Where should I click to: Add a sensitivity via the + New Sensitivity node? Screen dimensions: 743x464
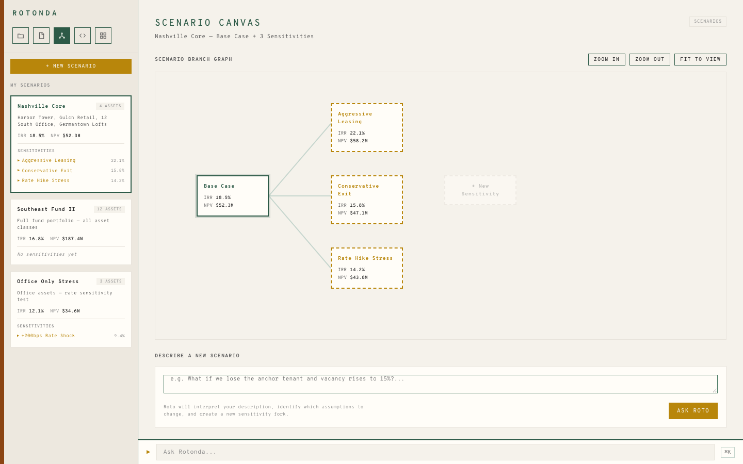point(480,190)
